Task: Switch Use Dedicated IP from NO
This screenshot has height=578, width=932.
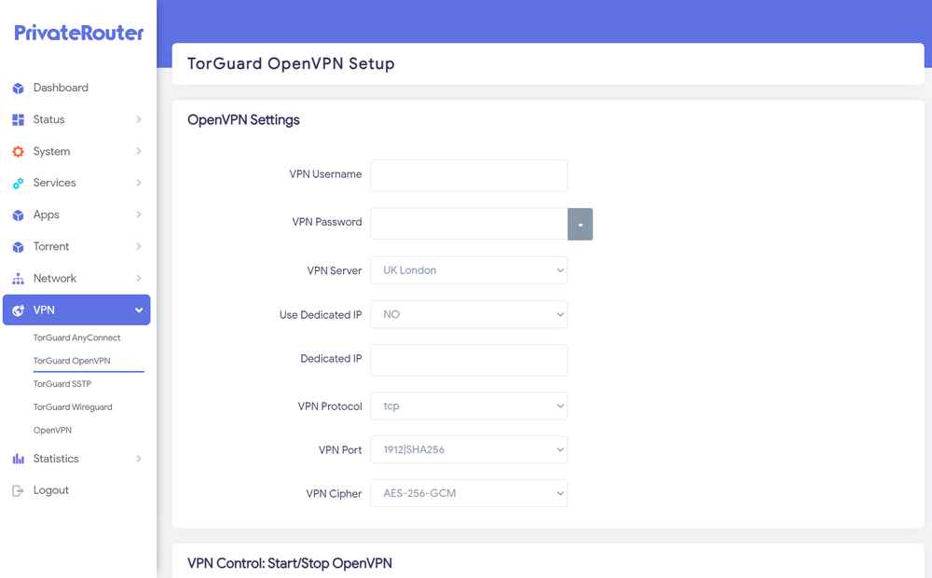Action: pos(469,314)
